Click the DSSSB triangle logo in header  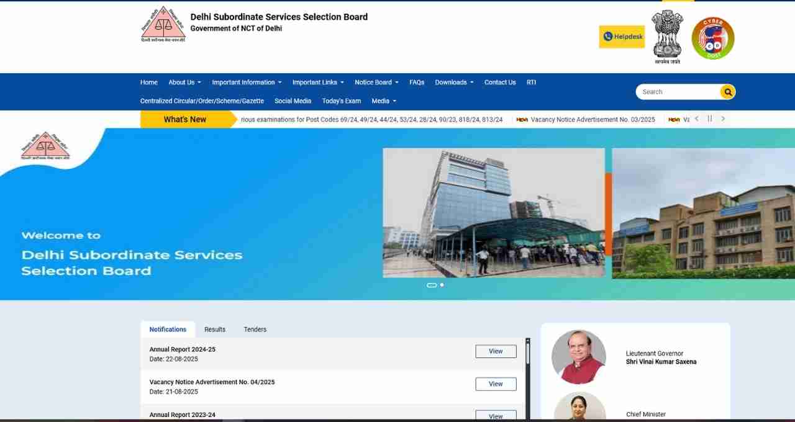[x=163, y=24]
